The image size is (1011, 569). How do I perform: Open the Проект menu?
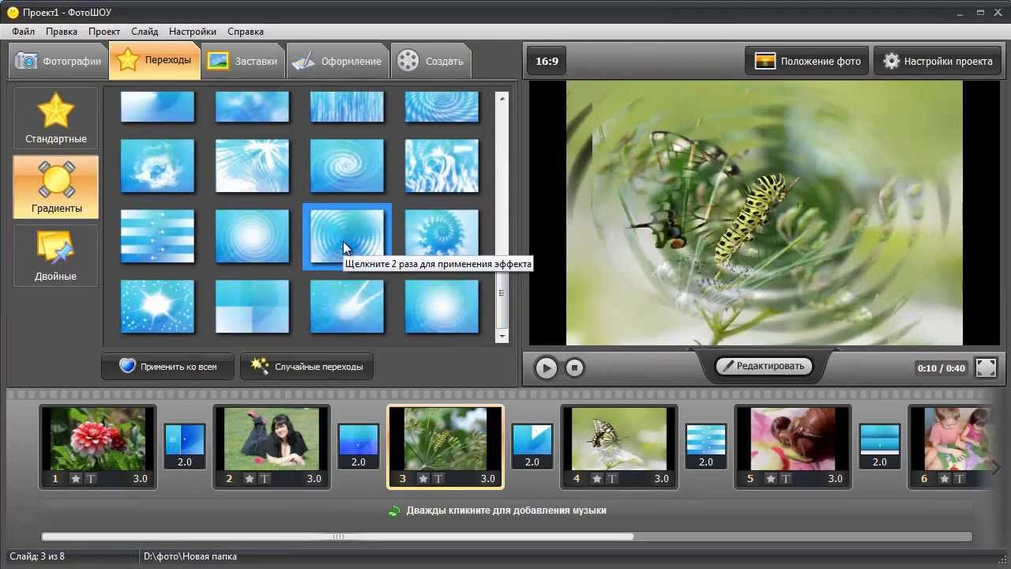point(104,32)
